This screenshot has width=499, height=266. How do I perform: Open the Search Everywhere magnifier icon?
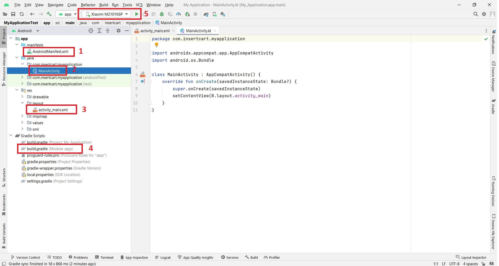click(475, 14)
